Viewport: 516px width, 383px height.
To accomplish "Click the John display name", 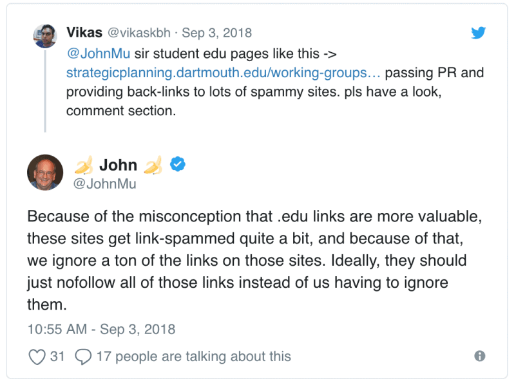I will click(118, 165).
